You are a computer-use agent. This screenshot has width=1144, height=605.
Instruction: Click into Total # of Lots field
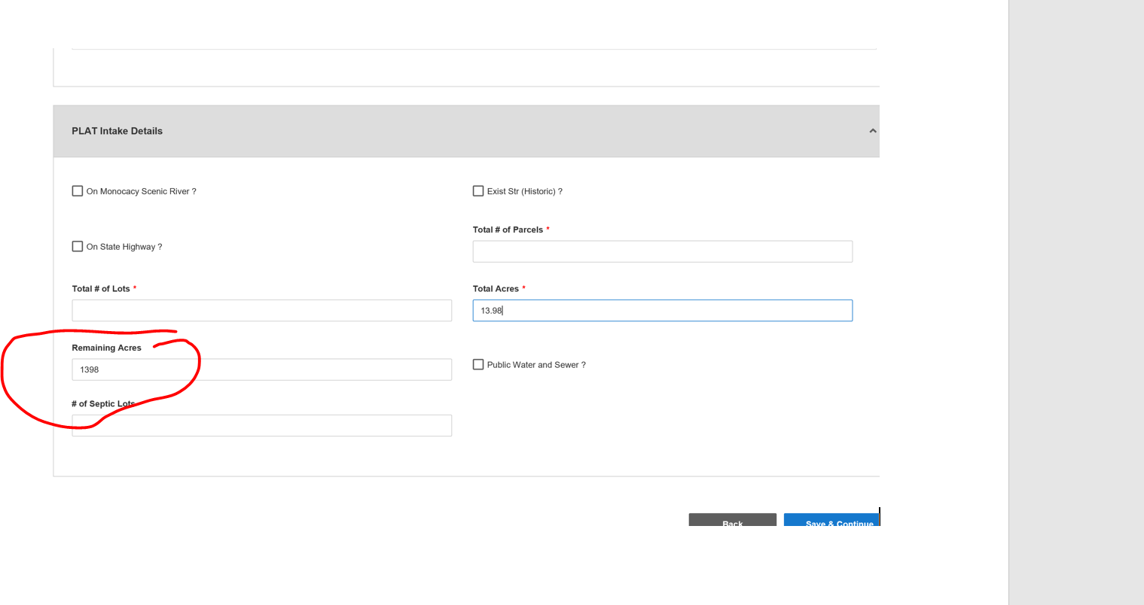coord(262,310)
